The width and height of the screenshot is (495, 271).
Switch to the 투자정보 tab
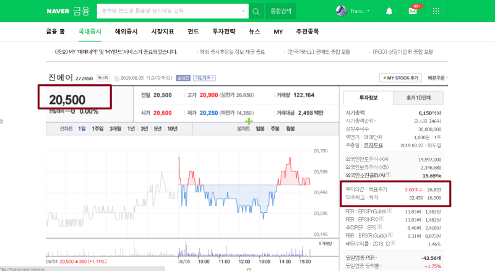(x=368, y=98)
